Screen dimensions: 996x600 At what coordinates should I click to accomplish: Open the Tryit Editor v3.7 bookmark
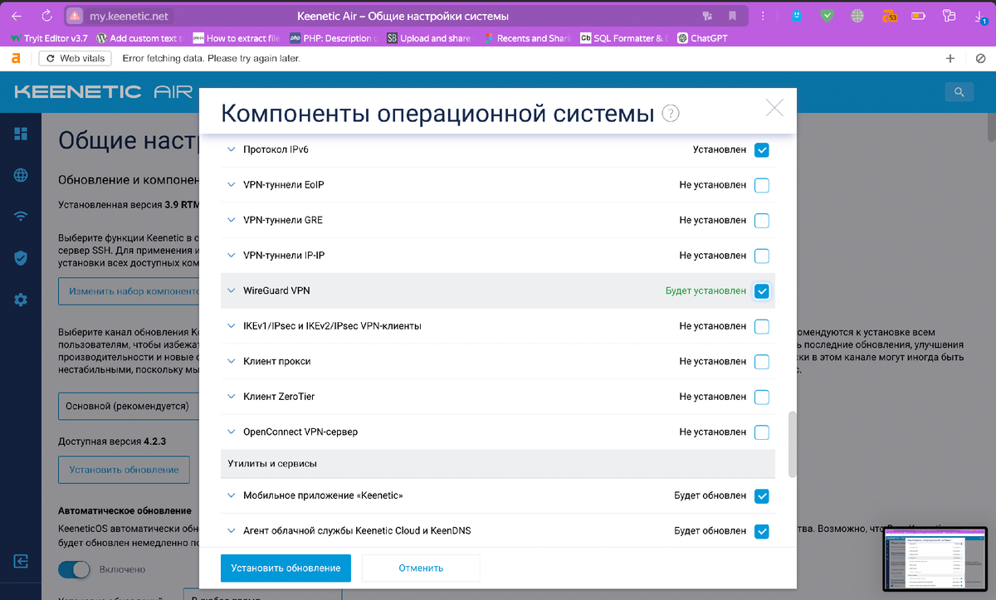49,38
